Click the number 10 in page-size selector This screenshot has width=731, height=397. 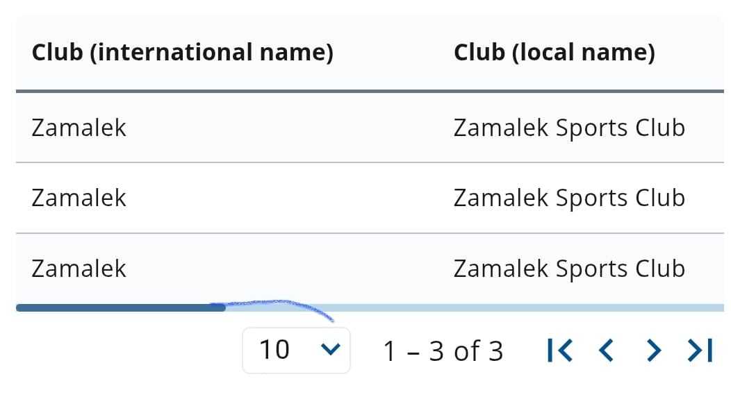pyautogui.click(x=274, y=350)
